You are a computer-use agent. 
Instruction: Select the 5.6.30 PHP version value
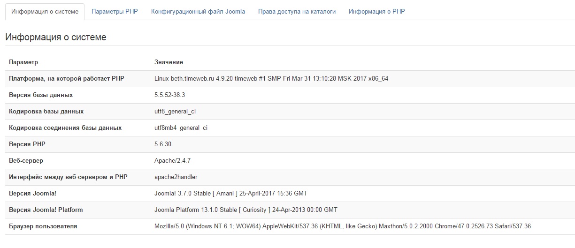[163, 144]
